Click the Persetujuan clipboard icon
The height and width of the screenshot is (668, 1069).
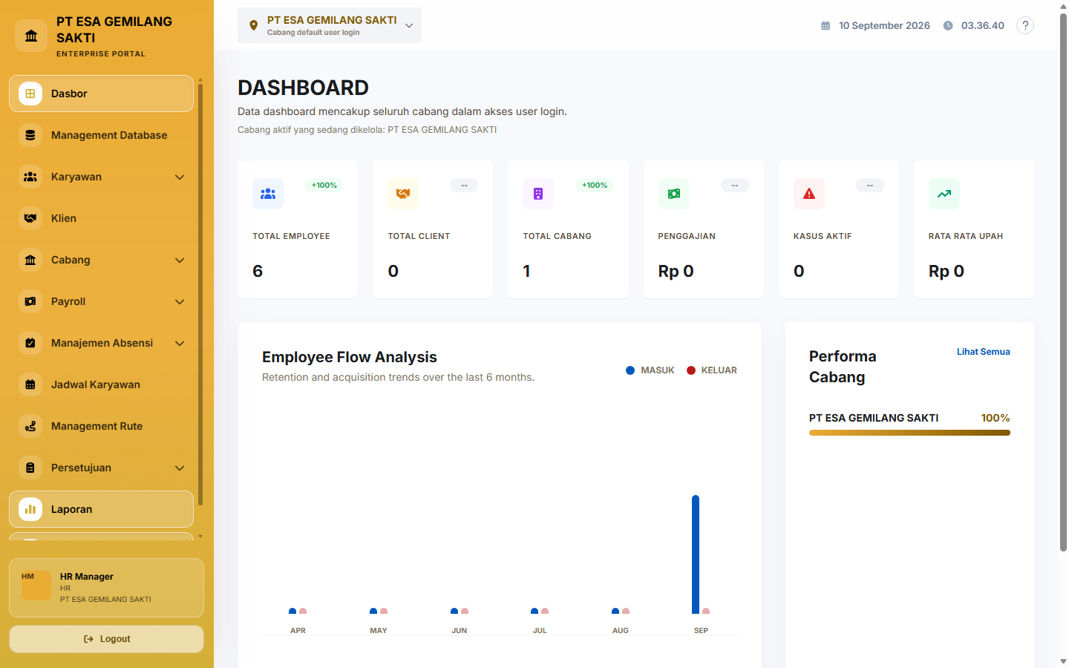(30, 468)
